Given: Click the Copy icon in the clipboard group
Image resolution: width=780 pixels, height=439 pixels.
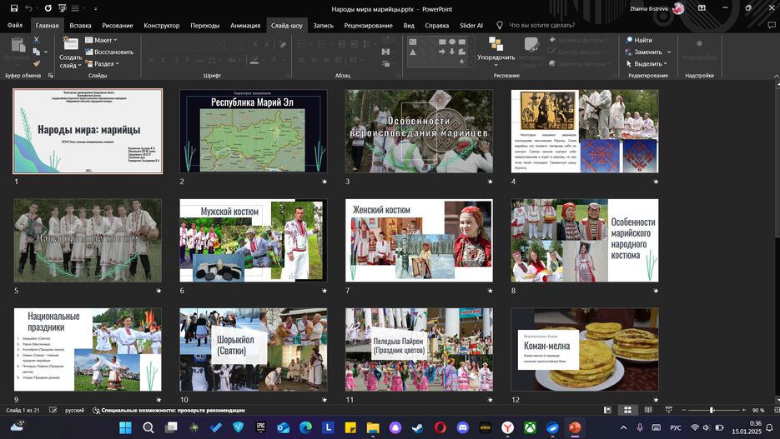Looking at the screenshot, I should click(x=37, y=52).
